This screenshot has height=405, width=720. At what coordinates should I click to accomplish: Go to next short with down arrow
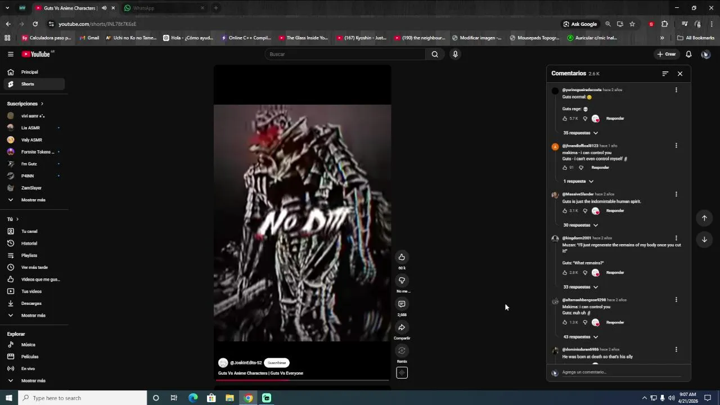pos(704,240)
